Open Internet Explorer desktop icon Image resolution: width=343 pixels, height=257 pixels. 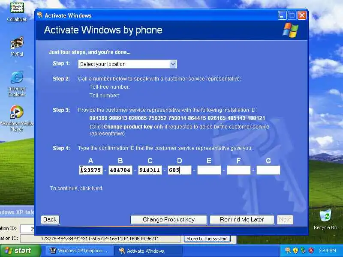(17, 84)
